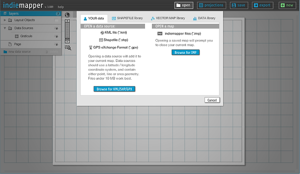300x174 pixels.
Task: Hide the Data Sources layer group
Action: tap(56, 28)
